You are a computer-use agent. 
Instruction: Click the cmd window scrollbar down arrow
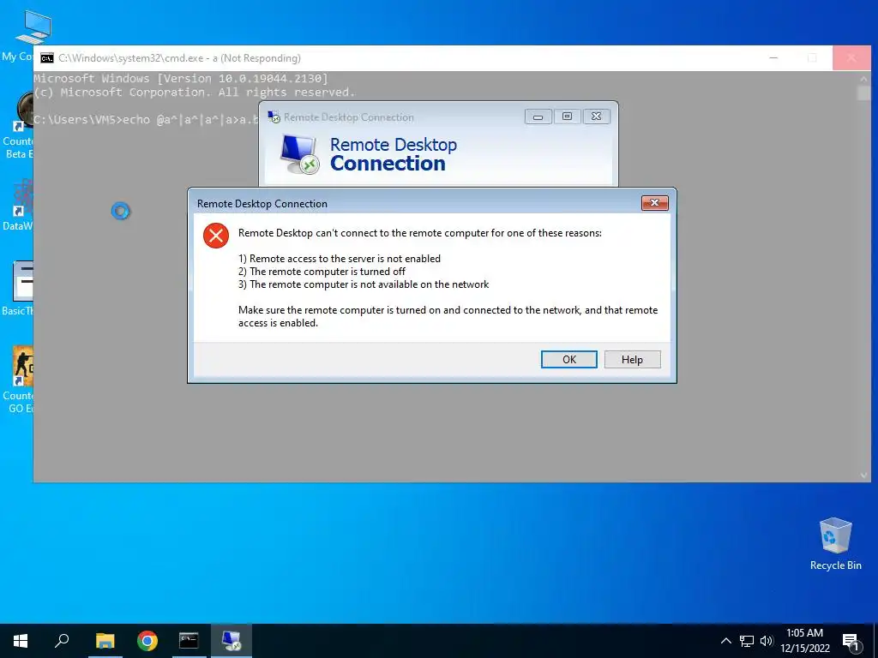tap(863, 475)
